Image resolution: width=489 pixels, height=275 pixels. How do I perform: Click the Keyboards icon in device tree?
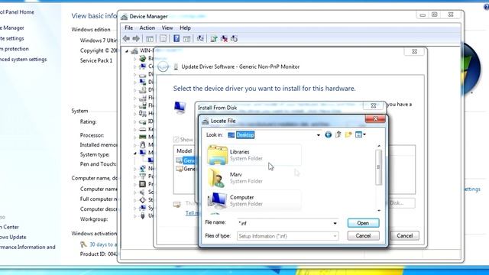tap(143, 129)
